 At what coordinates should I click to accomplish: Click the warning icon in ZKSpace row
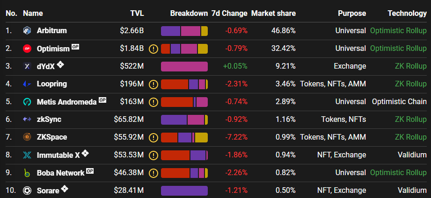[153, 137]
